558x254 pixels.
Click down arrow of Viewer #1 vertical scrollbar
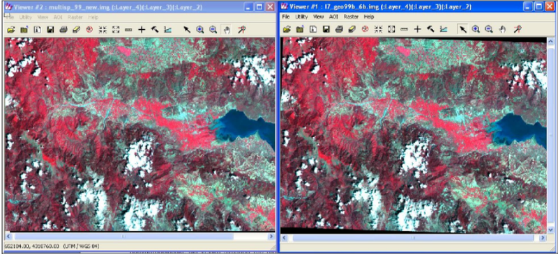click(550, 230)
